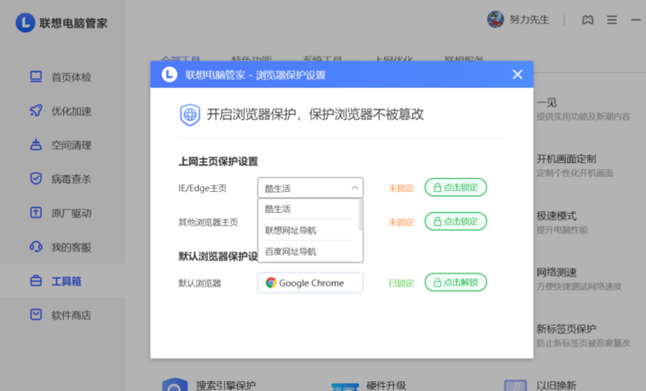Viewport: 646px width, 391px height.
Task: Choose 百度网址导航 in the dropdown list
Action: pos(291,252)
